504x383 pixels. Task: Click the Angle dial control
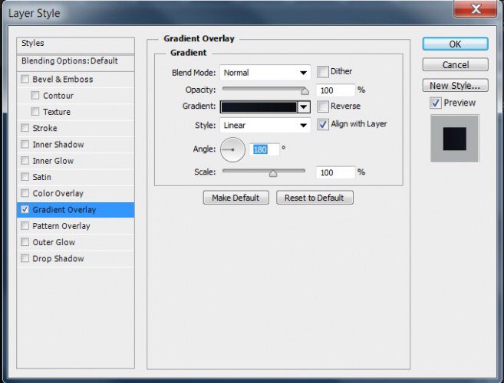coord(232,149)
